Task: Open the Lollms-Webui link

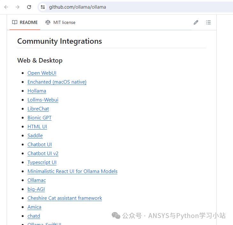Action: (43, 100)
